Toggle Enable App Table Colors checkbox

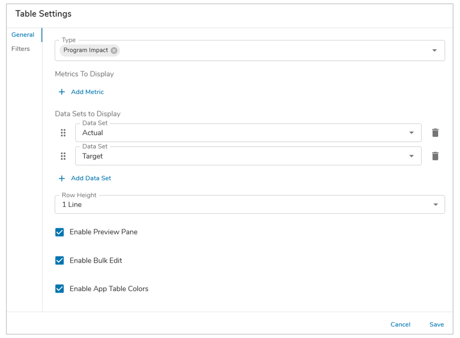tap(60, 289)
